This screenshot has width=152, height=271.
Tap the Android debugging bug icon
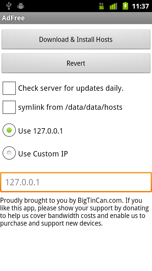coord(21,6)
